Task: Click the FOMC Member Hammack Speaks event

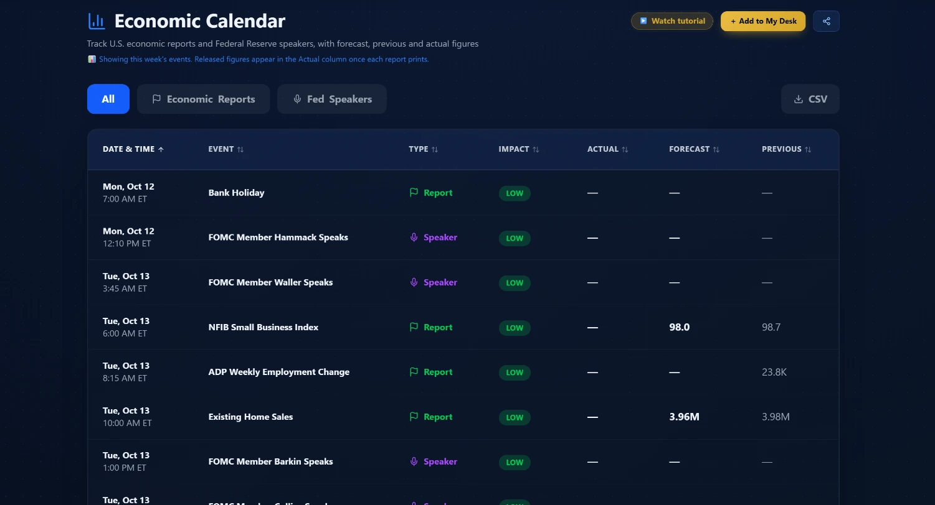Action: coord(278,238)
